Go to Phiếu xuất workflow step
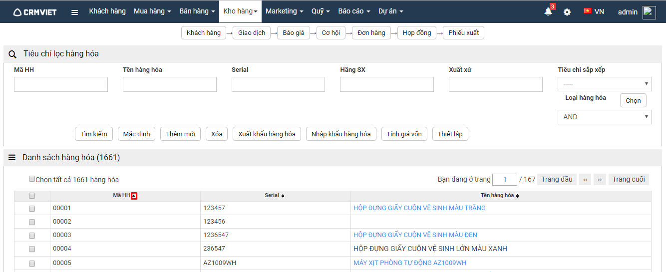Screen dimensions: 666x272 click(463, 33)
